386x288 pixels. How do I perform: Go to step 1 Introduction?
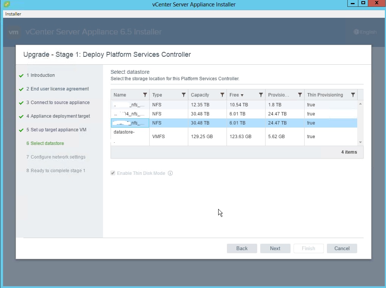click(42, 75)
